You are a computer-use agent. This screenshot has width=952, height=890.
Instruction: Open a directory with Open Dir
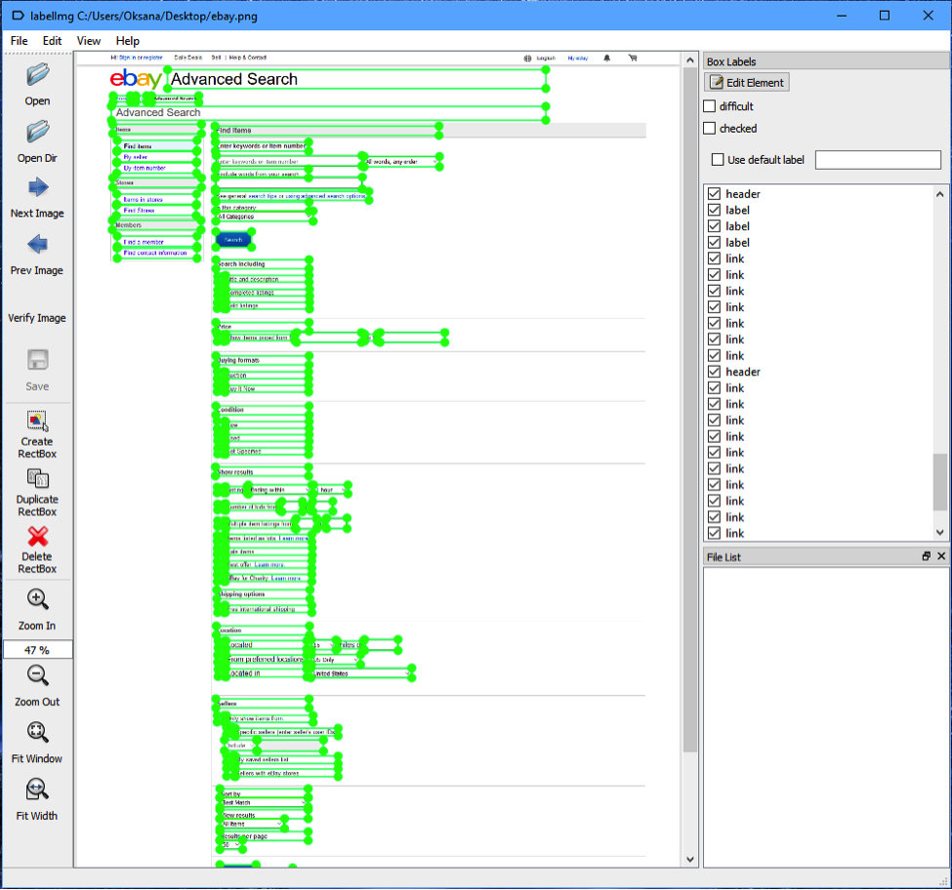click(37, 133)
